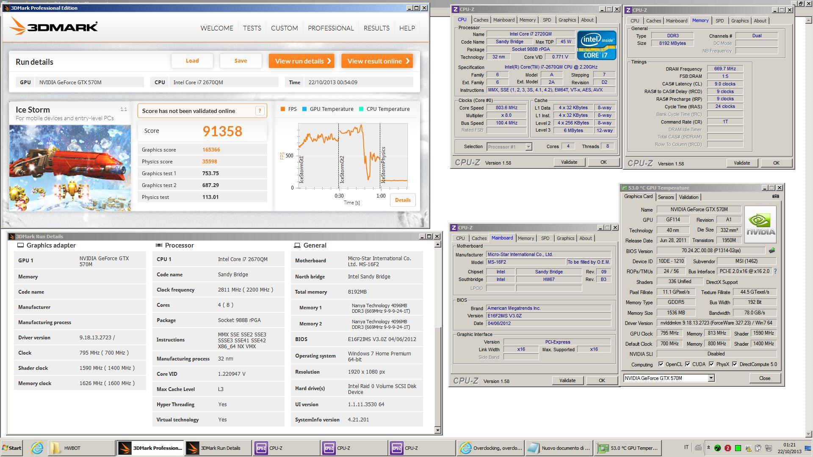Click the Details button under chart
813x457 pixels.
coord(403,200)
